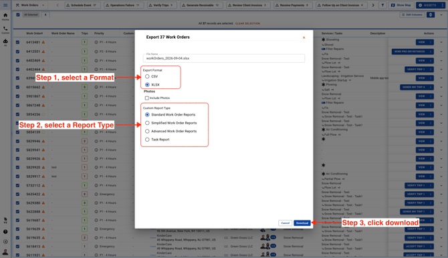Choose the Task Report option
Image resolution: width=448 pixels, height=258 pixels.
click(x=147, y=140)
